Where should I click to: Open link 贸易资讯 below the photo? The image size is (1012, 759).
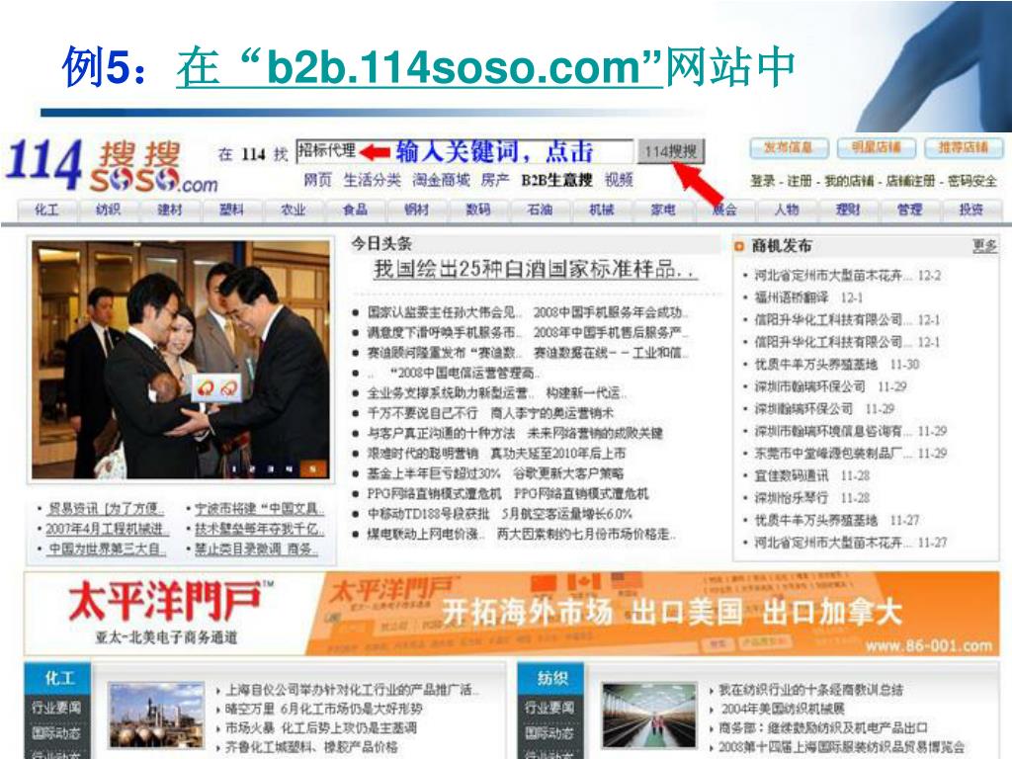107,509
